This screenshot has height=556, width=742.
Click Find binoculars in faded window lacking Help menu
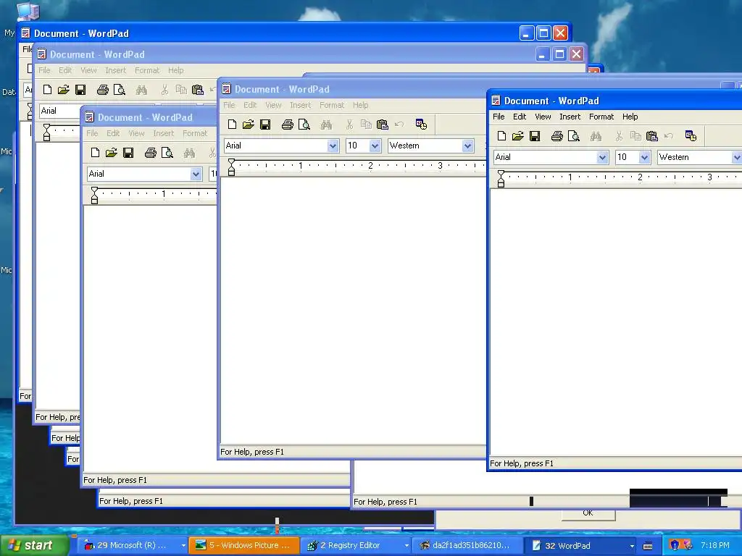189,152
